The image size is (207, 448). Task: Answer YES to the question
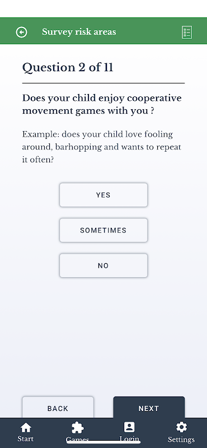103,195
